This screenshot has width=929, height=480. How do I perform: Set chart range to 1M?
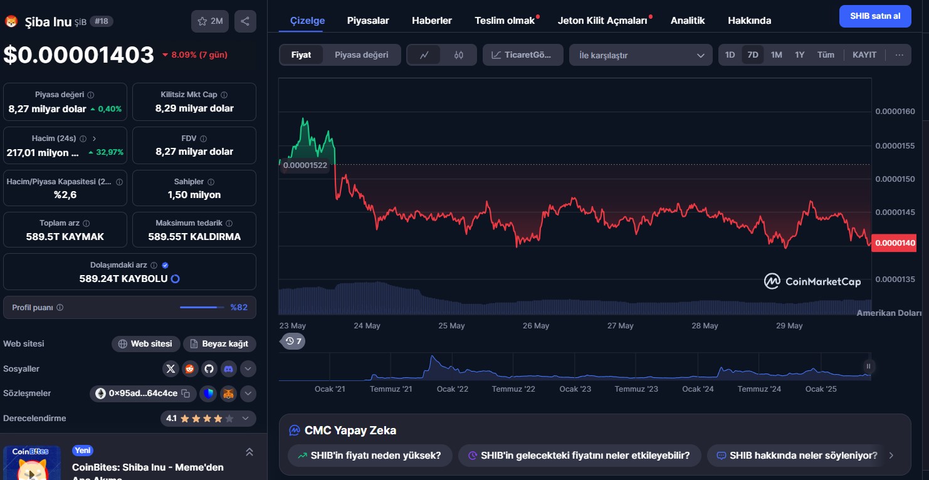[x=776, y=55]
